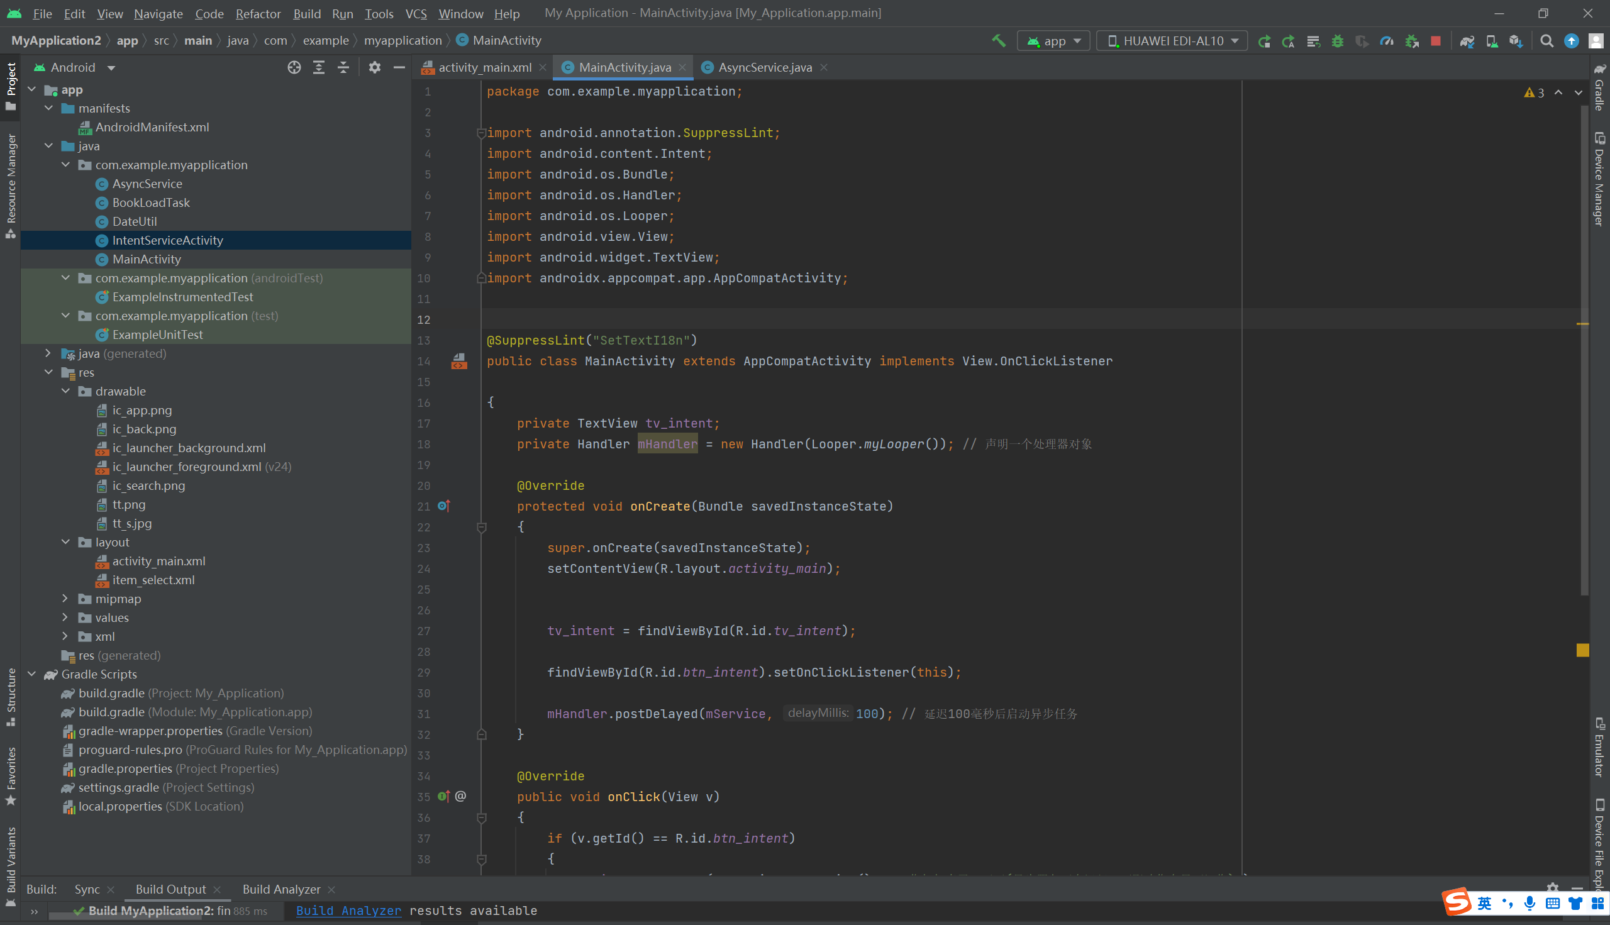Open the Refactor menu
1610x925 pixels.
pyautogui.click(x=257, y=13)
